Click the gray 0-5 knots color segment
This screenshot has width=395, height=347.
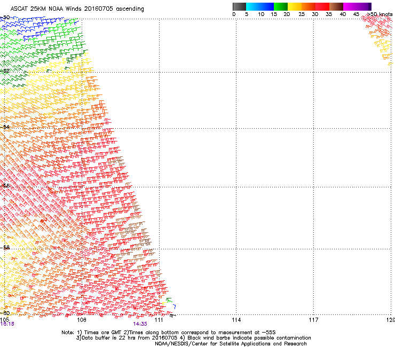point(239,6)
